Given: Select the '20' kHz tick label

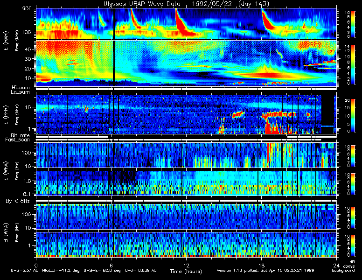Looking at the screenshot, I should point(28,69).
